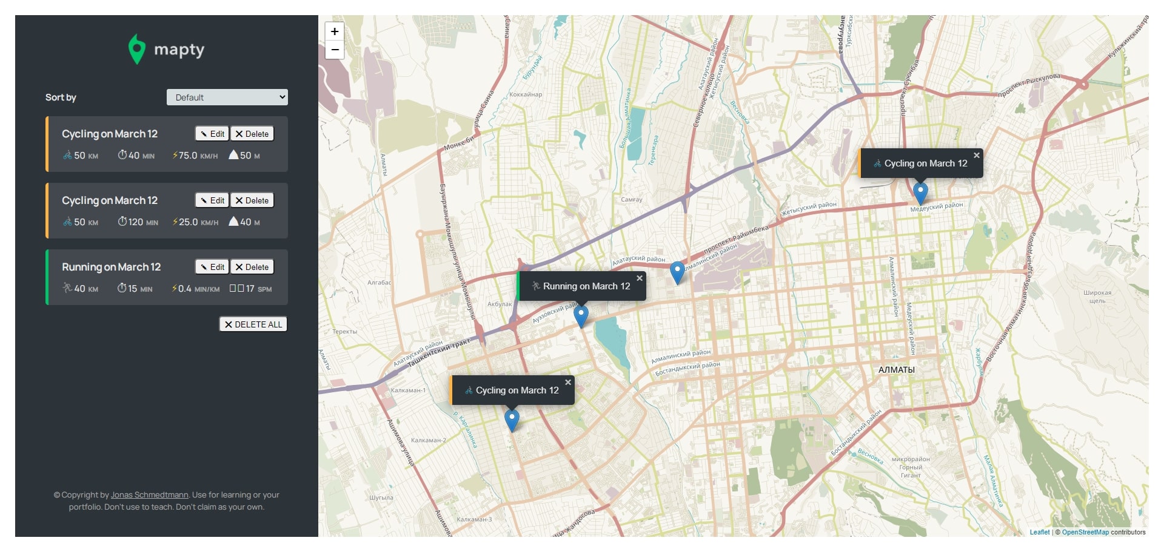This screenshot has height=552, width=1164.
Task: Open the Sort by dropdown
Action: coord(227,97)
